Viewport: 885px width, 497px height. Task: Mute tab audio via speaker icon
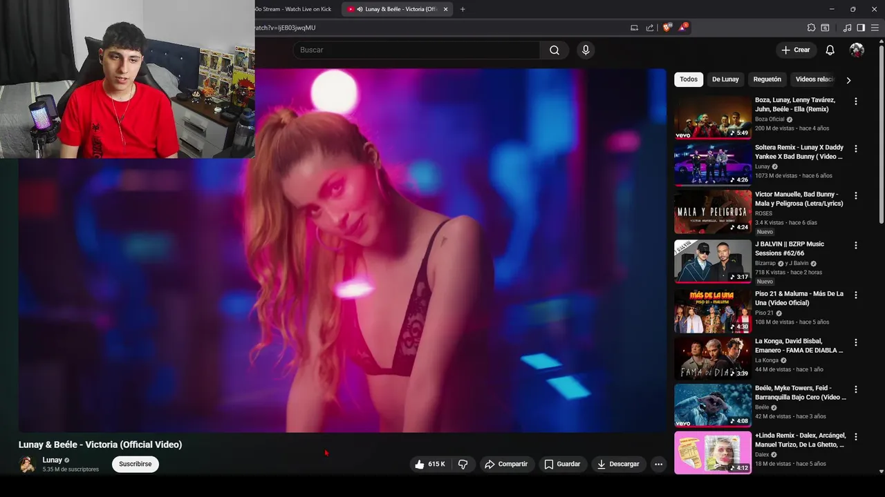point(360,9)
